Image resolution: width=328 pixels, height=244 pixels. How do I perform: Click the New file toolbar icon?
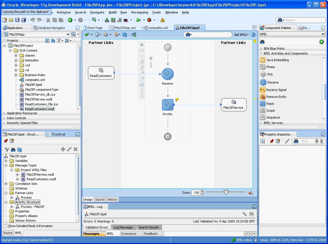5,20
